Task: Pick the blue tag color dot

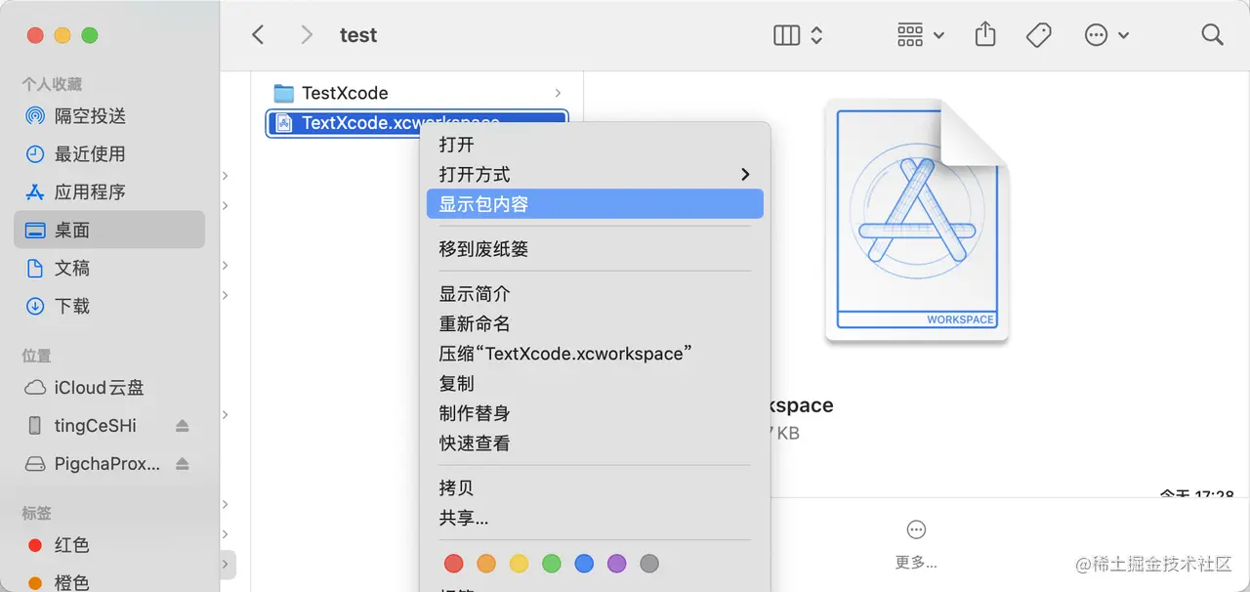Action: [x=584, y=564]
